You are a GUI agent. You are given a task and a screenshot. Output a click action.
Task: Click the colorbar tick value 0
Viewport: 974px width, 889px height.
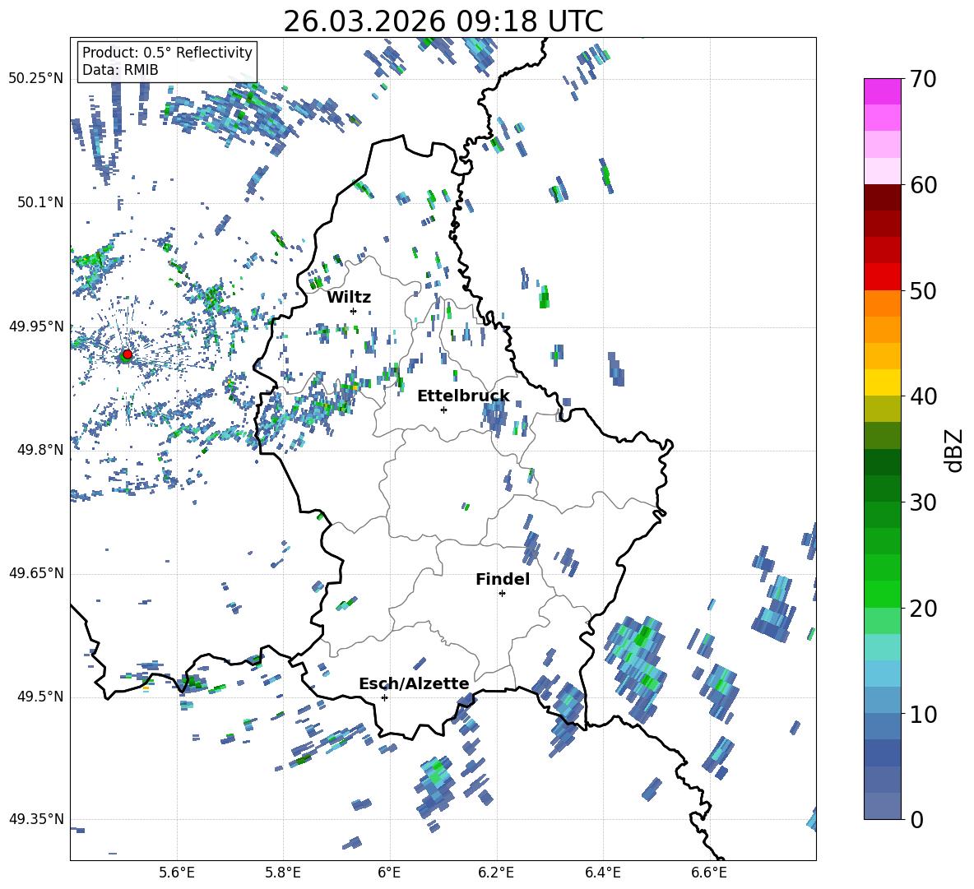(916, 819)
